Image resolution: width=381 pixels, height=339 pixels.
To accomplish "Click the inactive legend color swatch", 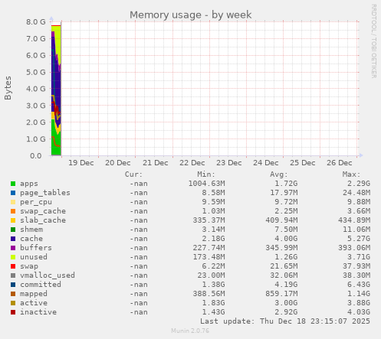I will (13, 312).
